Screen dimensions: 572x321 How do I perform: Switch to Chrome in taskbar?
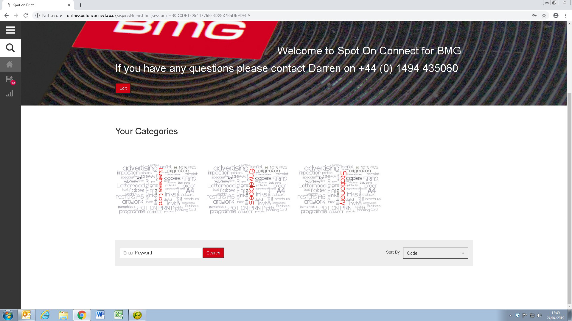(82, 315)
